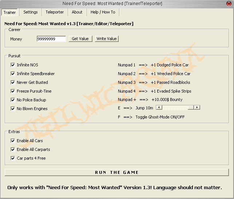234x199 pixels.
Task: Toggle Never Get Busted checkbox
Action: point(13,82)
